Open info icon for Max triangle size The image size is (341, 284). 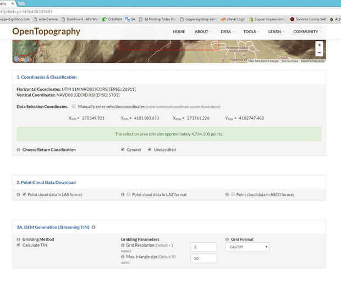tap(123, 257)
